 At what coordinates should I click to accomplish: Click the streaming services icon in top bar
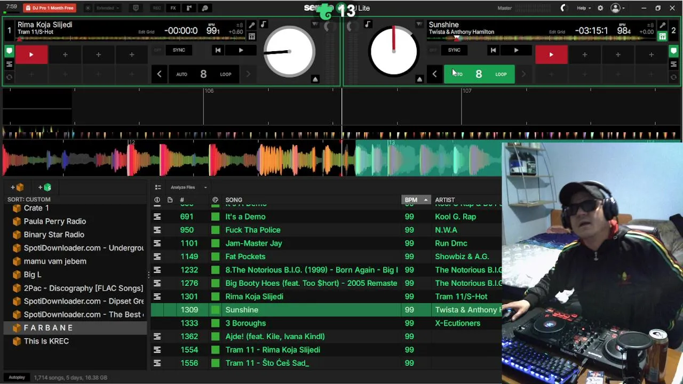205,8
